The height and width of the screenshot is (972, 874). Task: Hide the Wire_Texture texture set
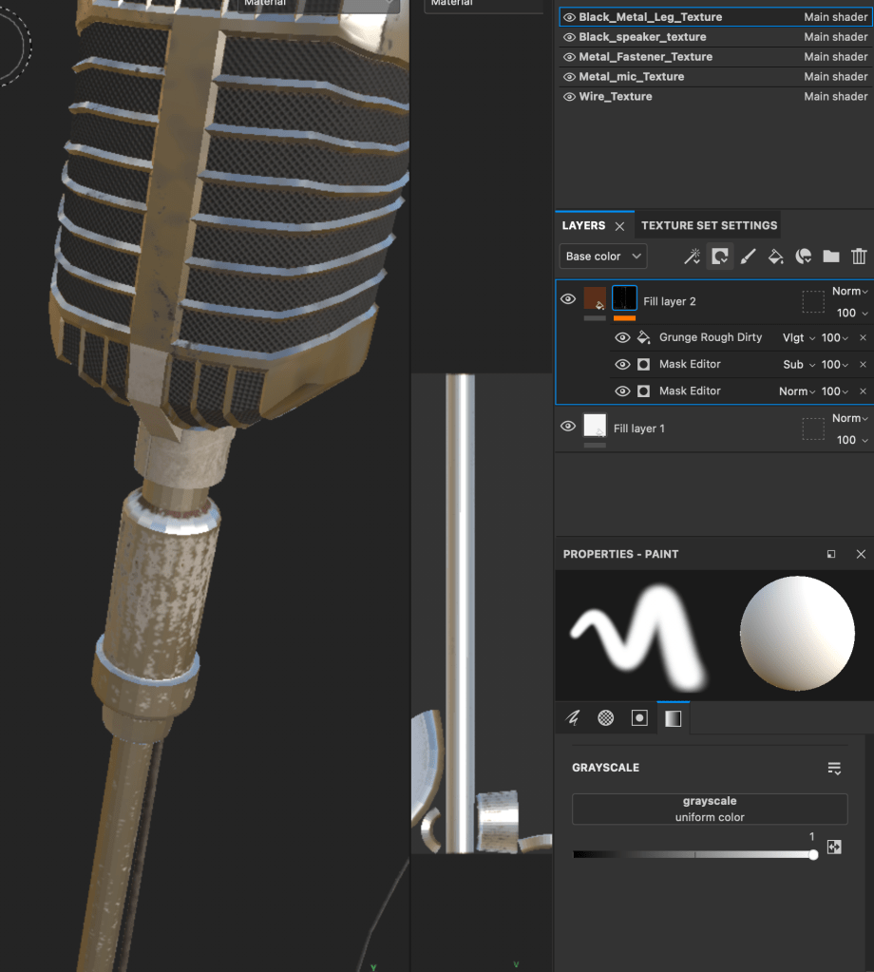coord(569,97)
